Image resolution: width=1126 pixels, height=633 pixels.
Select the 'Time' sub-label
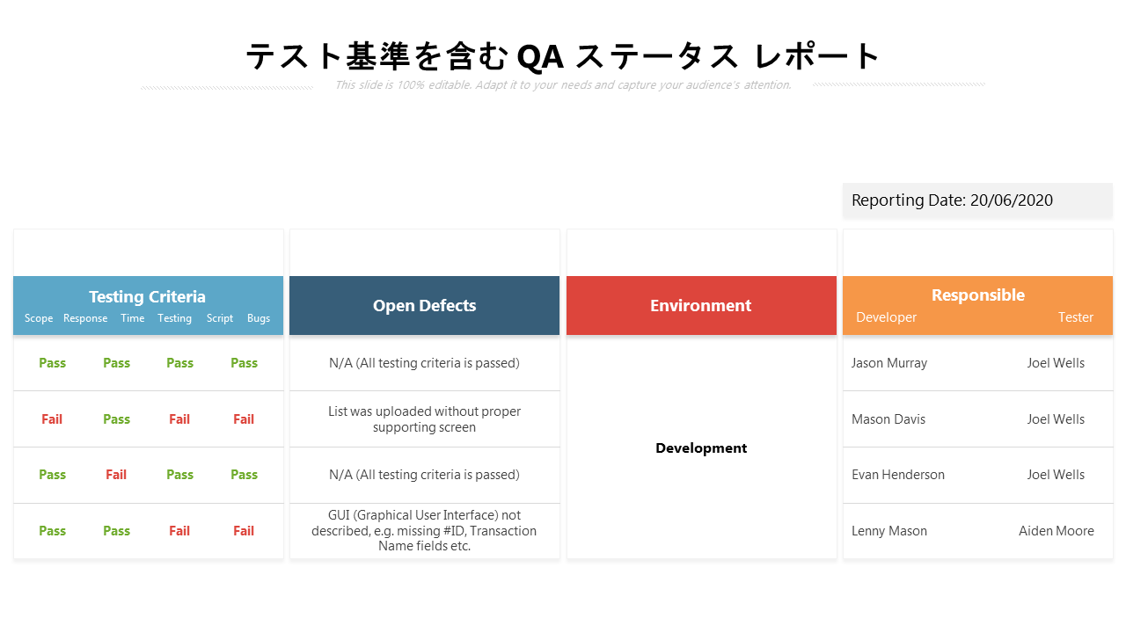click(133, 318)
